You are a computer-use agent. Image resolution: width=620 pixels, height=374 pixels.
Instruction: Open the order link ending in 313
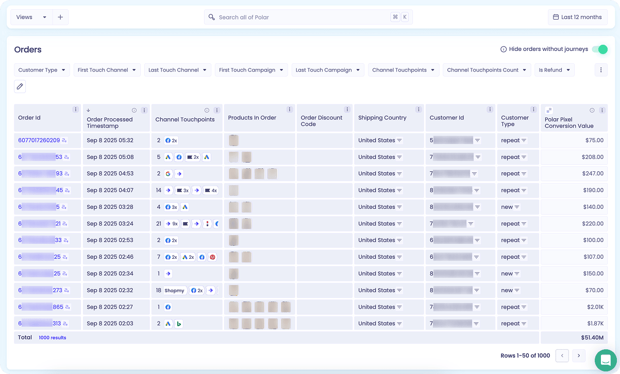(39, 324)
